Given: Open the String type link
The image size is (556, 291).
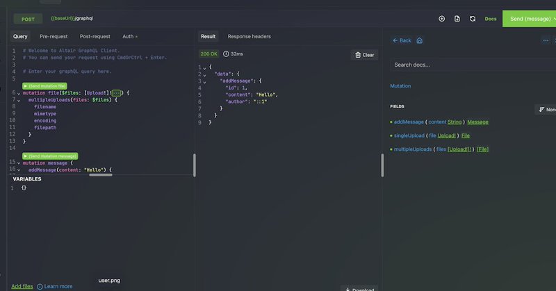Looking at the screenshot, I should pyautogui.click(x=455, y=122).
